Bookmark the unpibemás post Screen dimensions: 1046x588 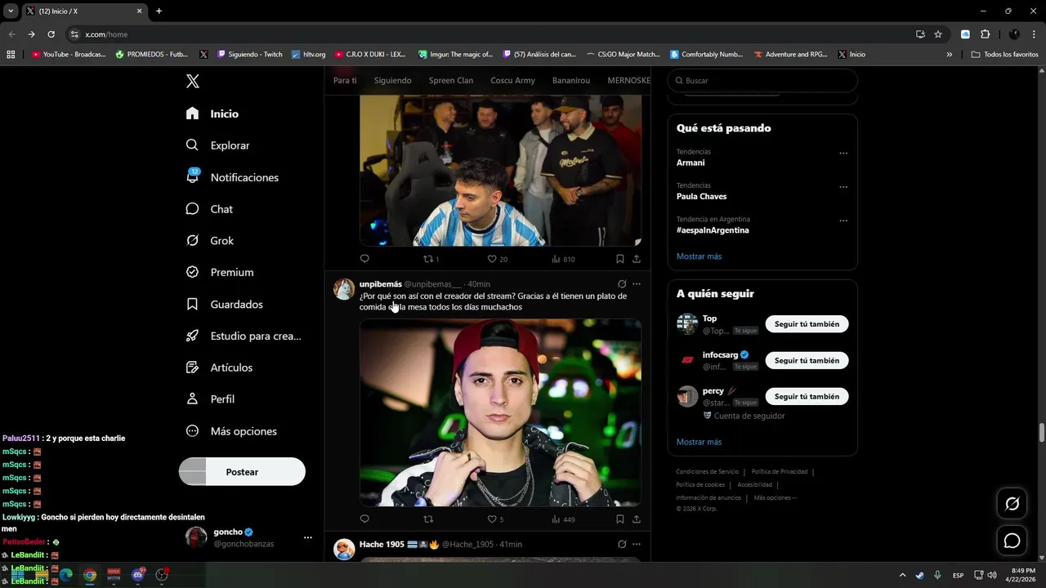click(620, 519)
